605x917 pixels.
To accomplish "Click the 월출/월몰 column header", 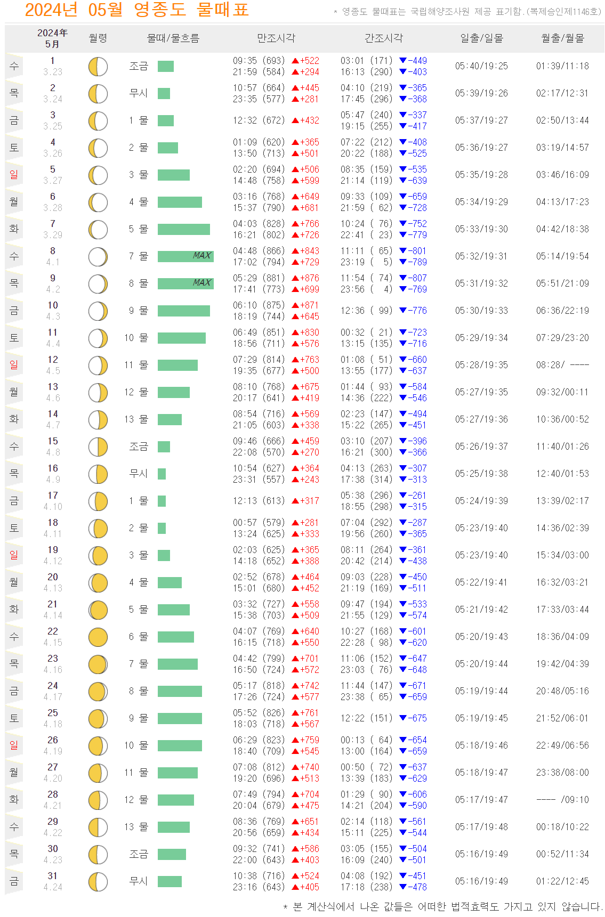I will point(563,38).
